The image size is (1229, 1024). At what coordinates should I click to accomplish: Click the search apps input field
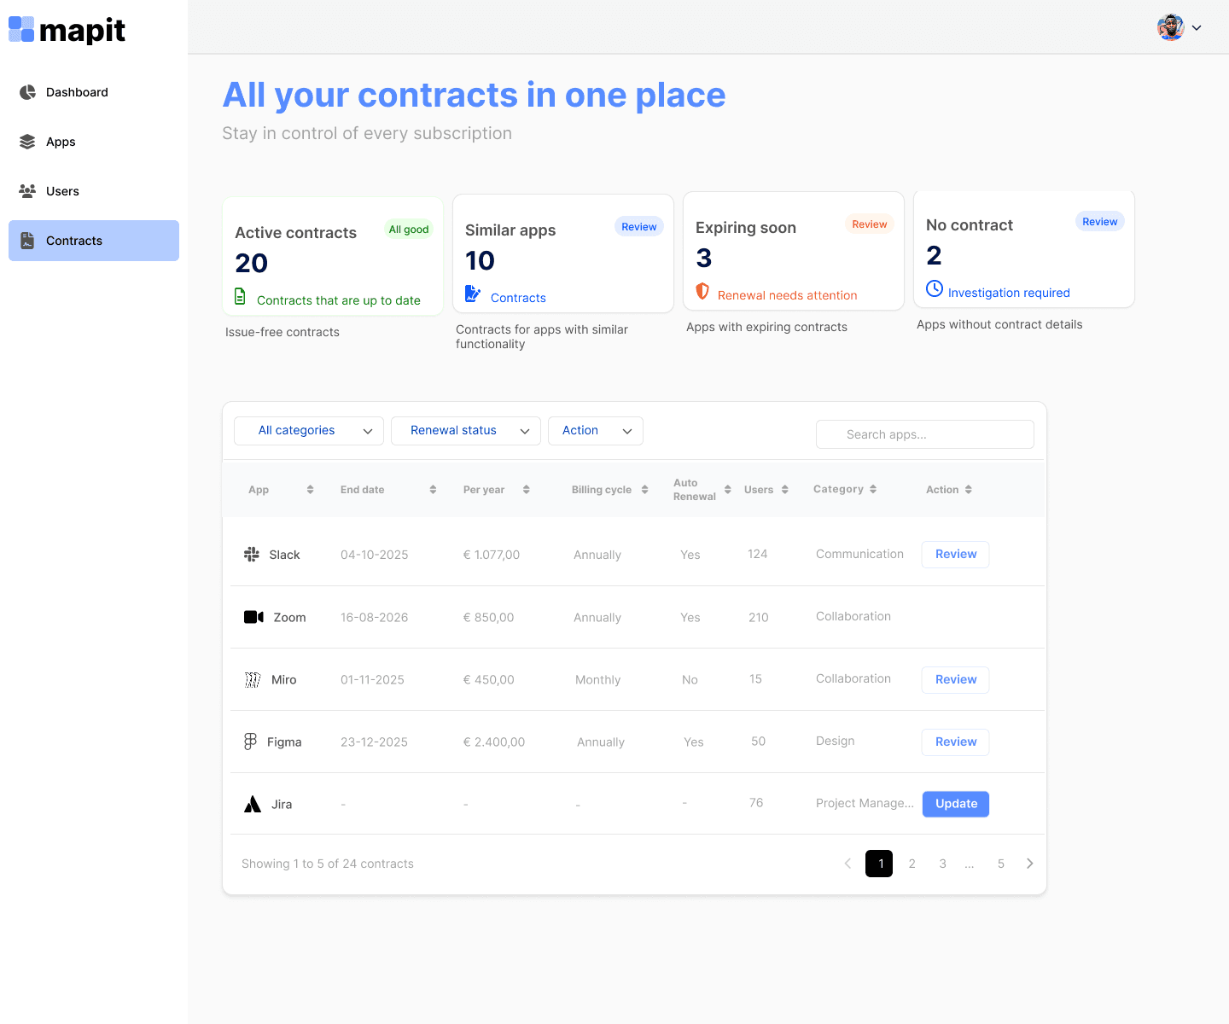pos(924,434)
